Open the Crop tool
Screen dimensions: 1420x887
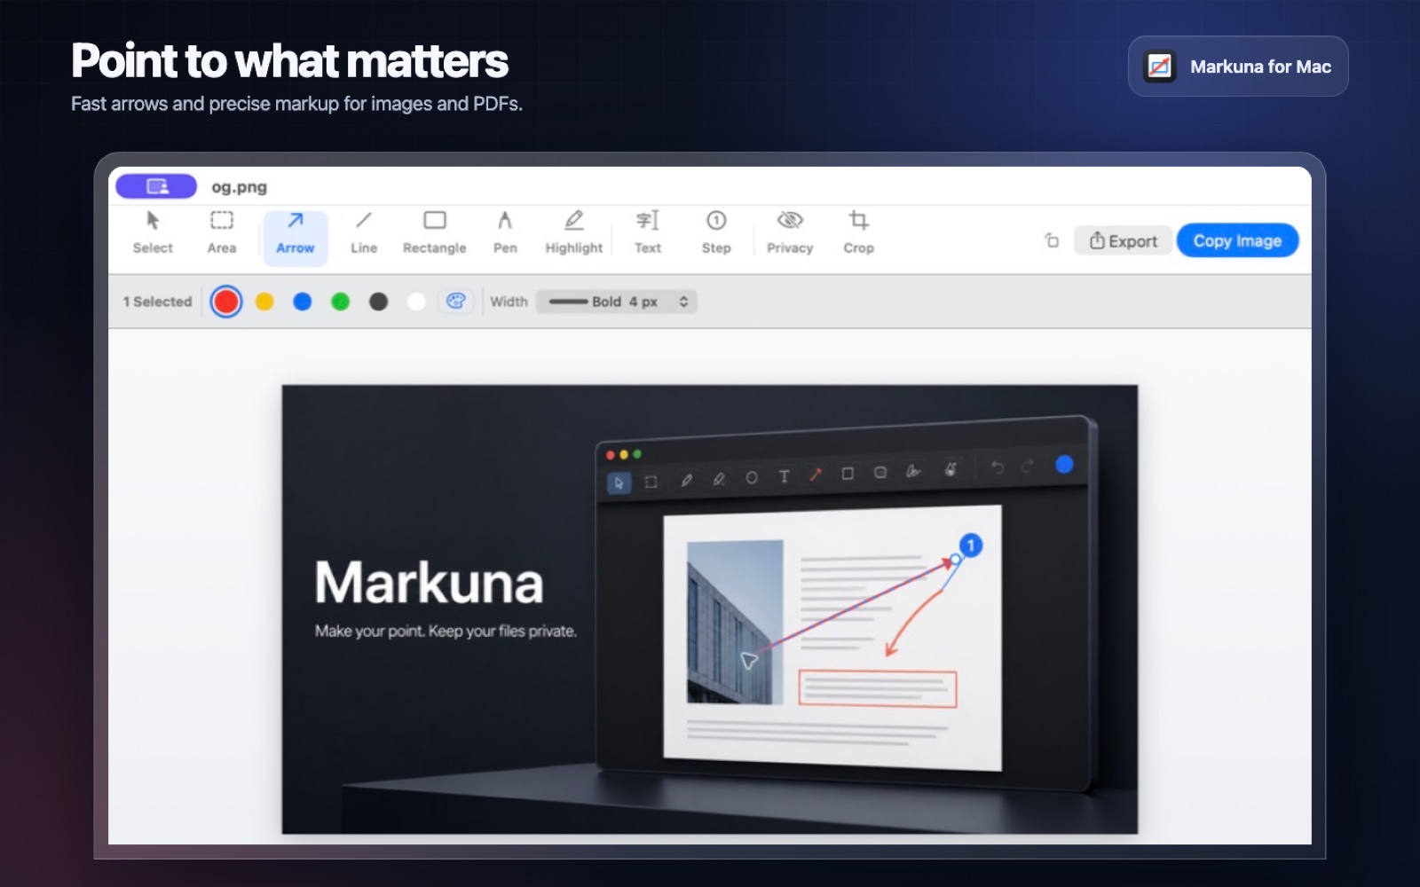point(858,233)
